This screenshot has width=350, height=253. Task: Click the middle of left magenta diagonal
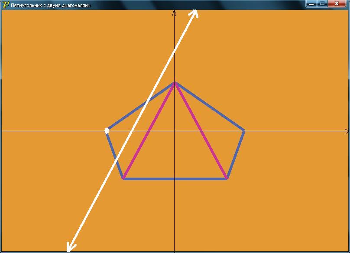149,130
